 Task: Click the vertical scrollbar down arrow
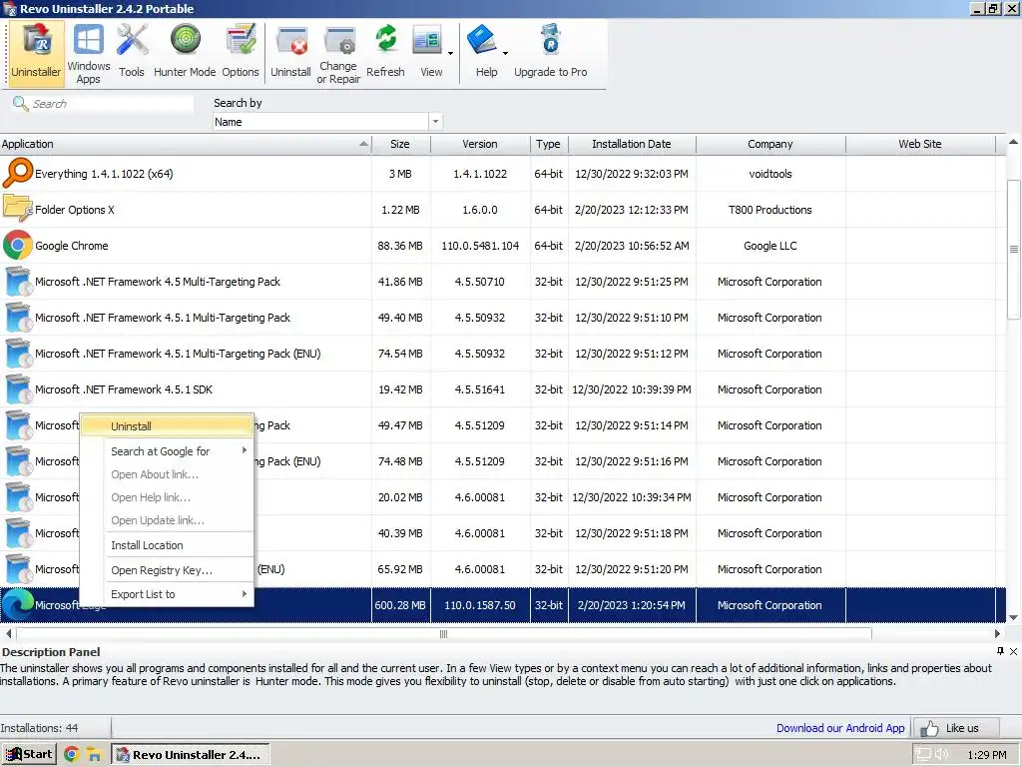[1014, 617]
